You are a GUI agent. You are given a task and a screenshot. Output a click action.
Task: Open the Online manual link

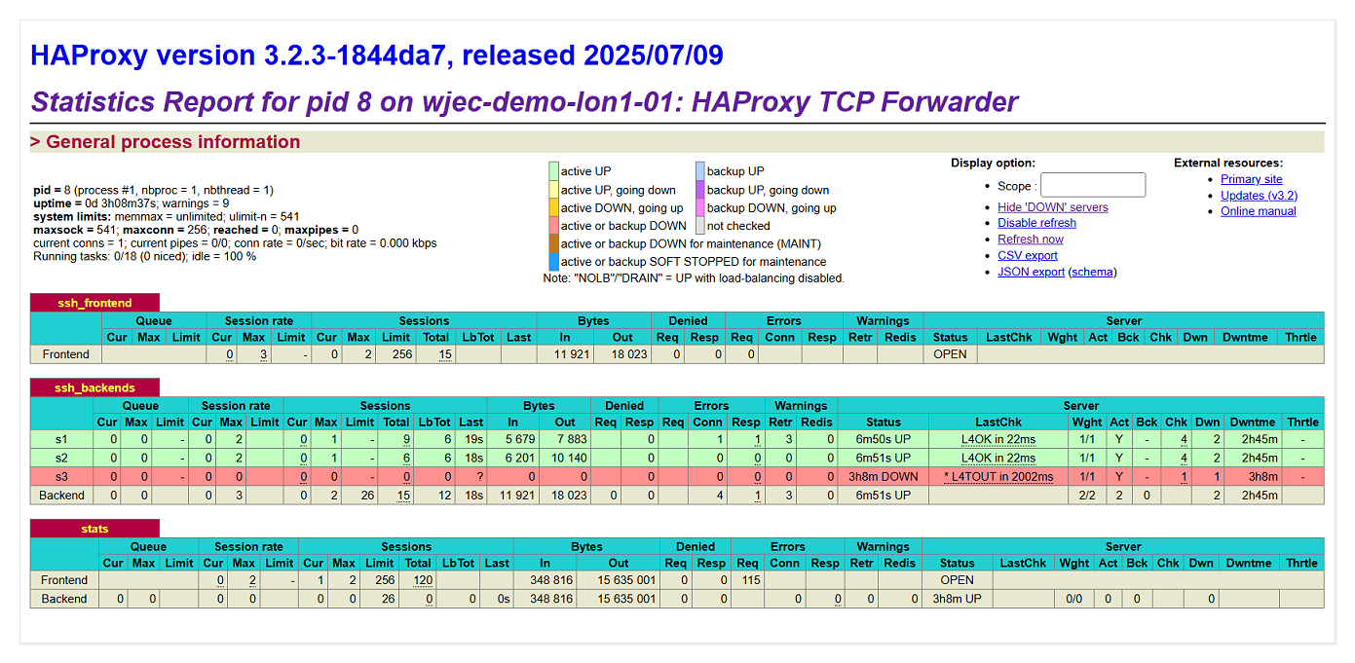point(1259,211)
